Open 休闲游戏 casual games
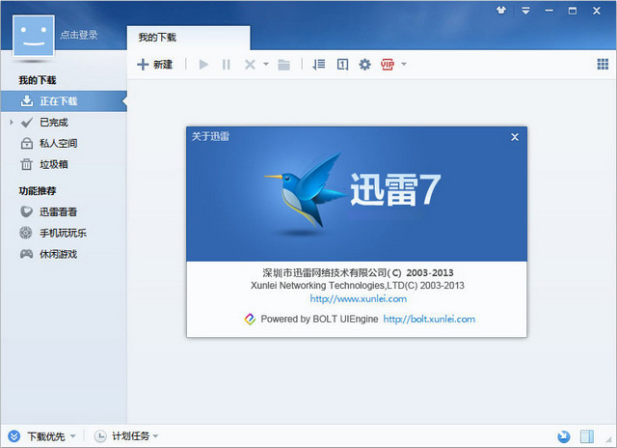617x448 pixels. click(x=58, y=254)
